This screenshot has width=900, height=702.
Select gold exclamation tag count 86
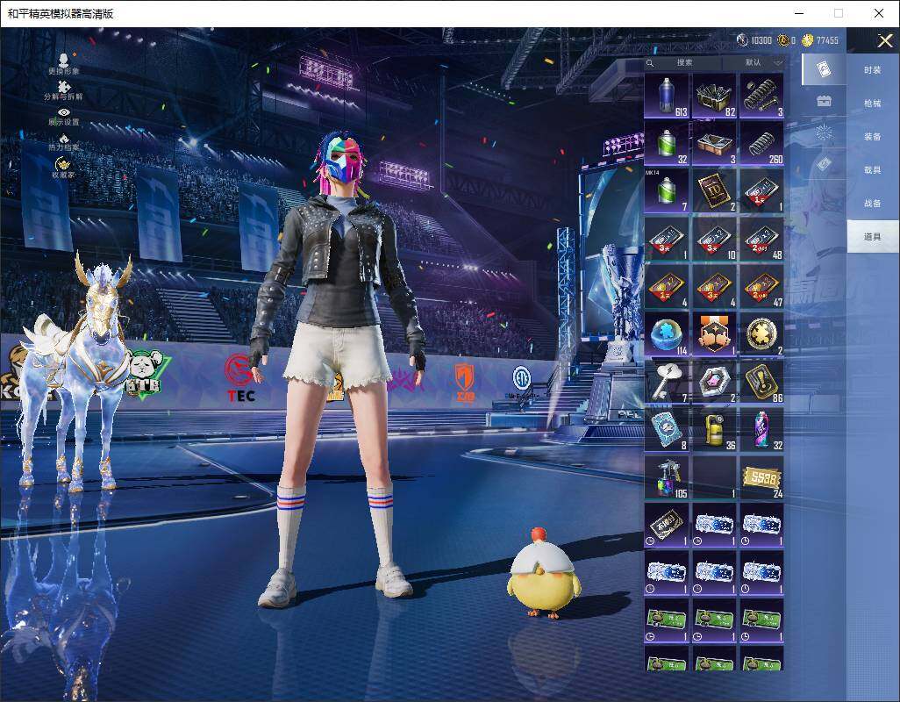[x=761, y=382]
